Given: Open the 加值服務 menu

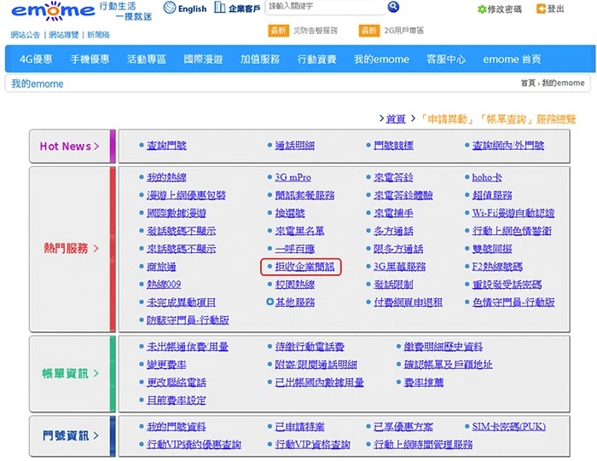Looking at the screenshot, I should (x=259, y=59).
